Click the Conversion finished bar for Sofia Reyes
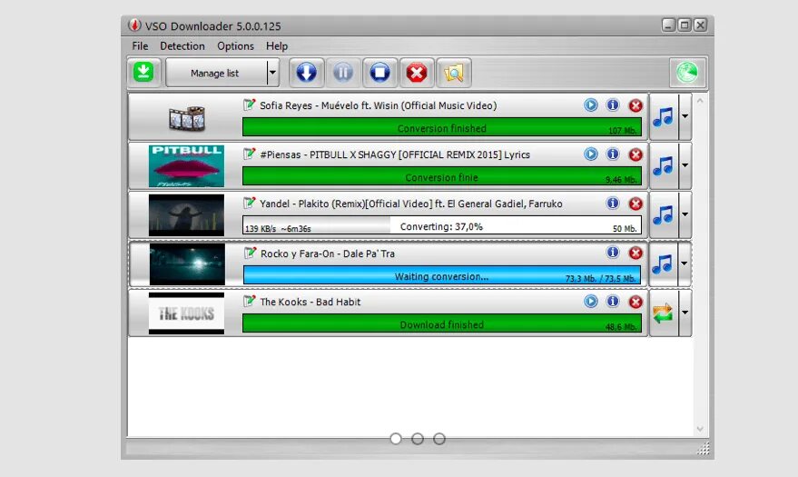 tap(442, 127)
